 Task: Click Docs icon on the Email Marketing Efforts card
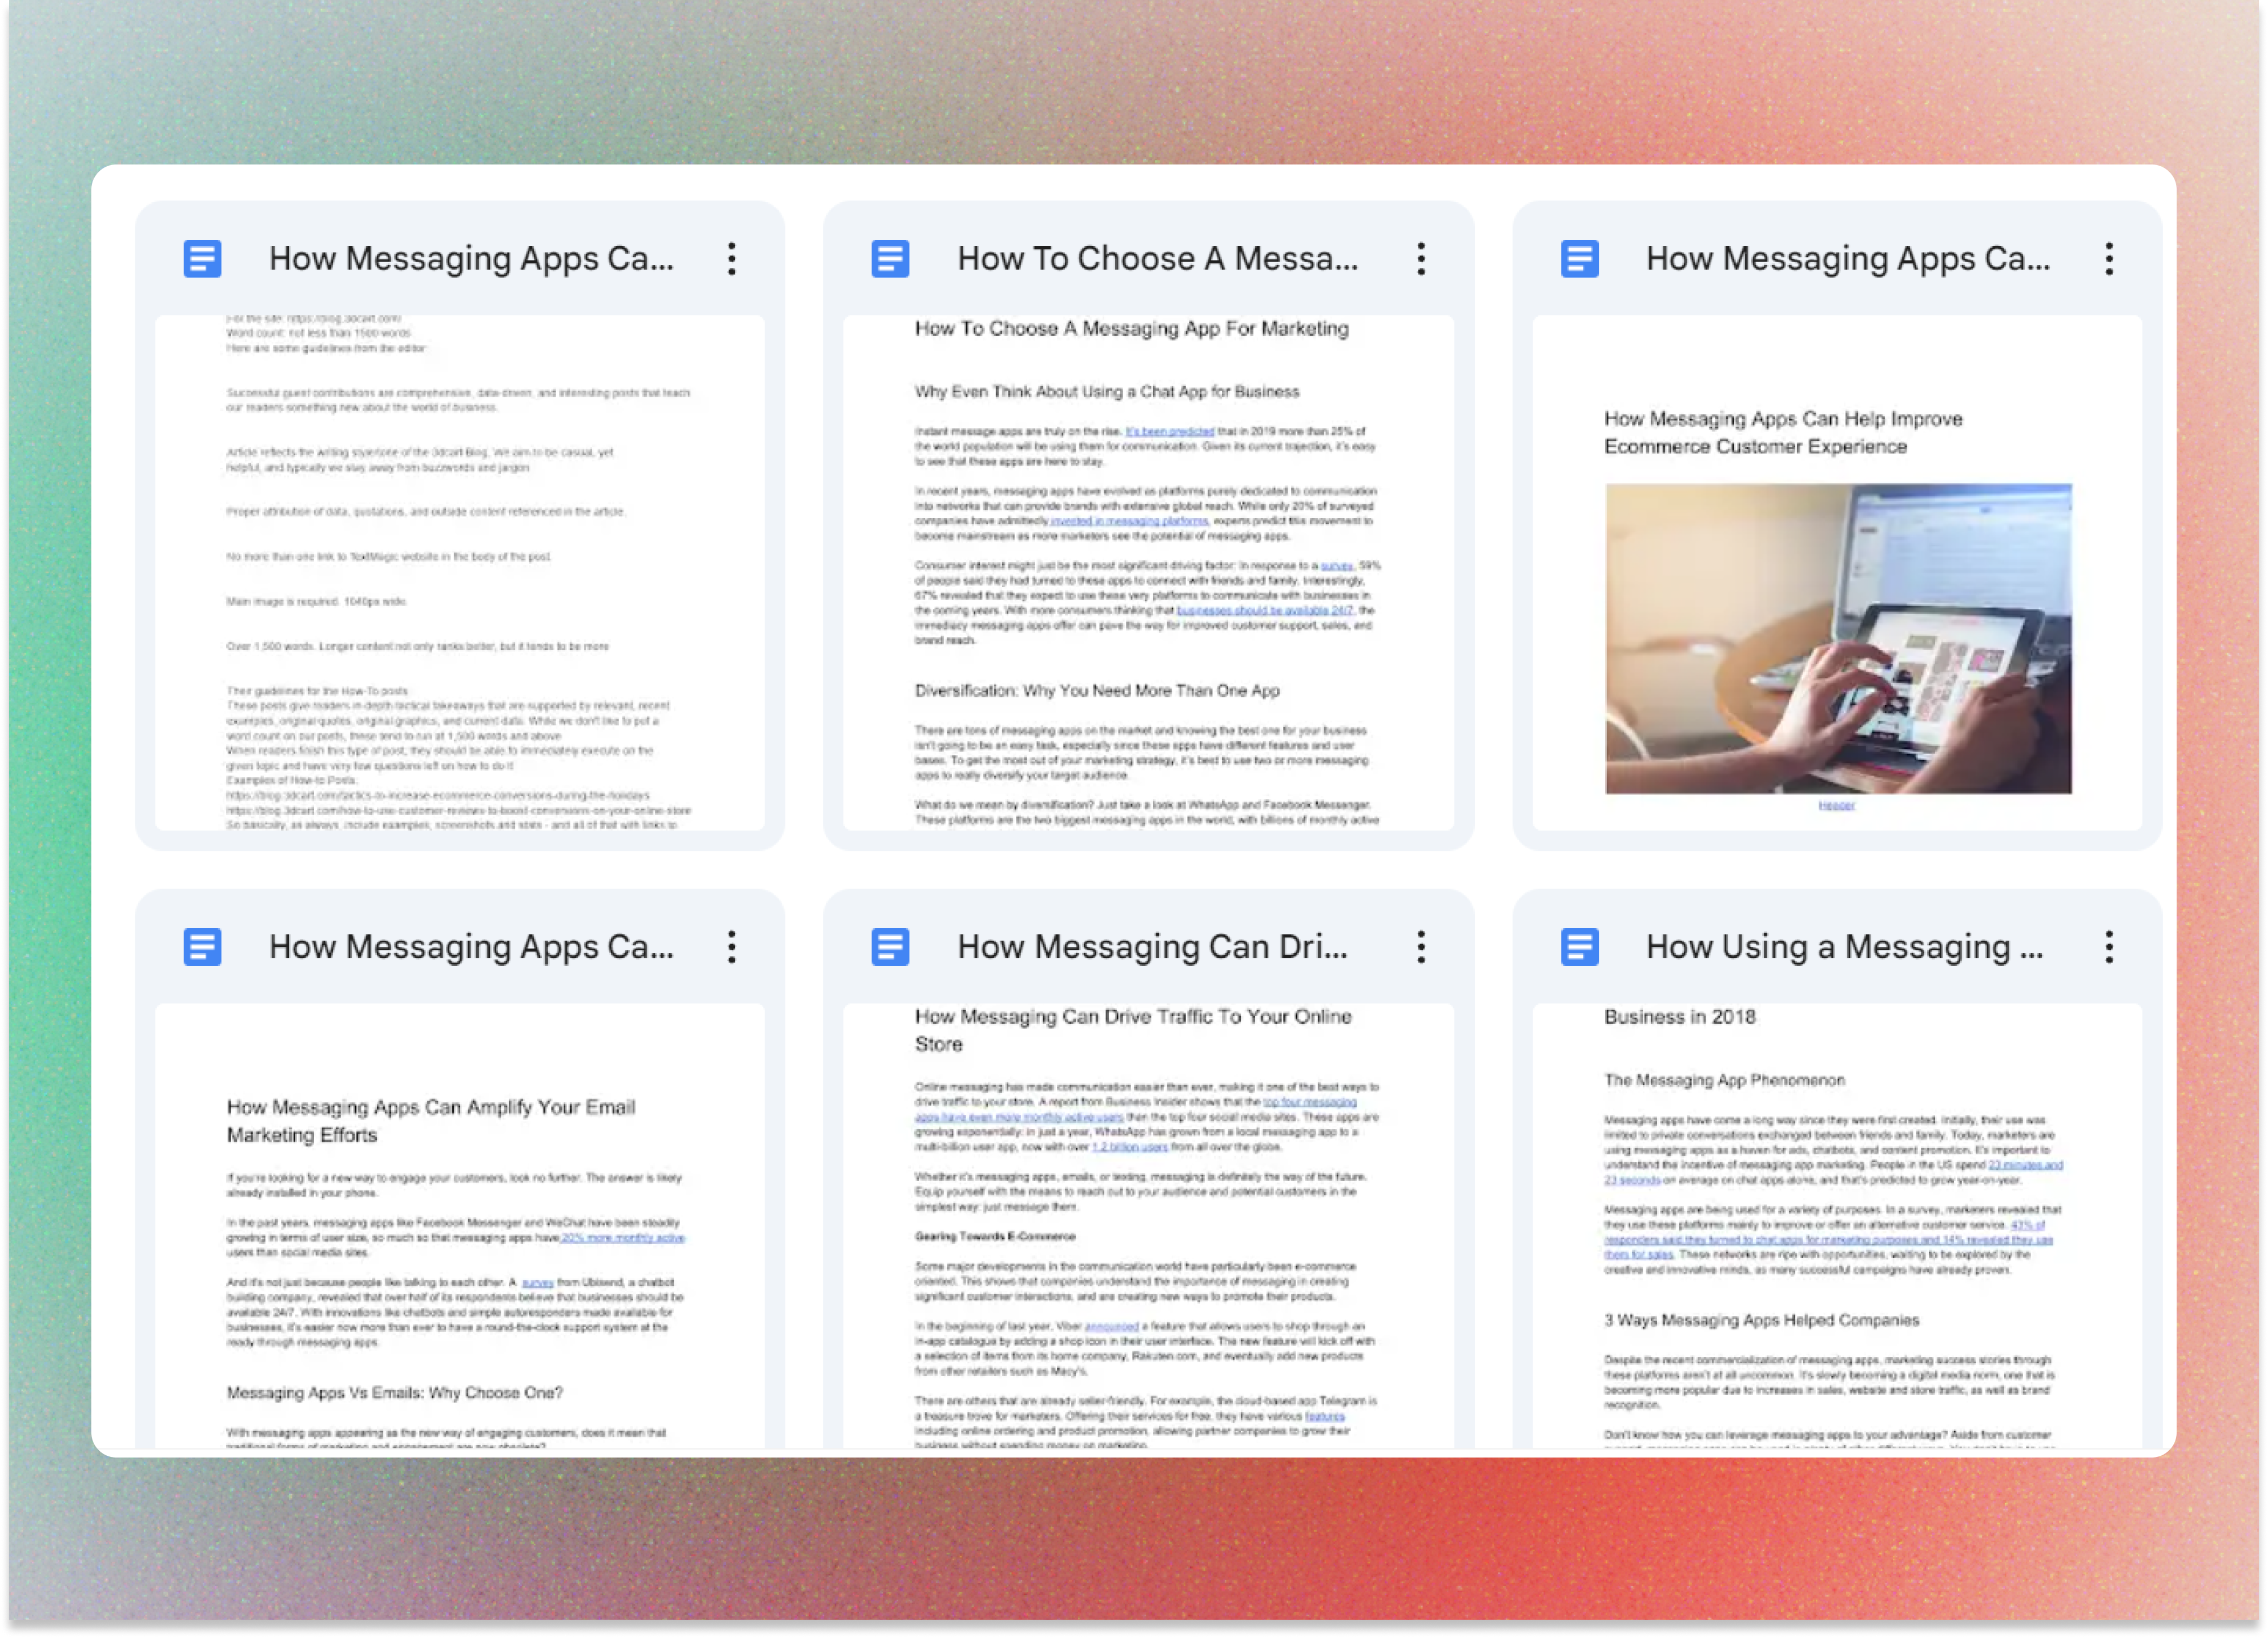(201, 947)
